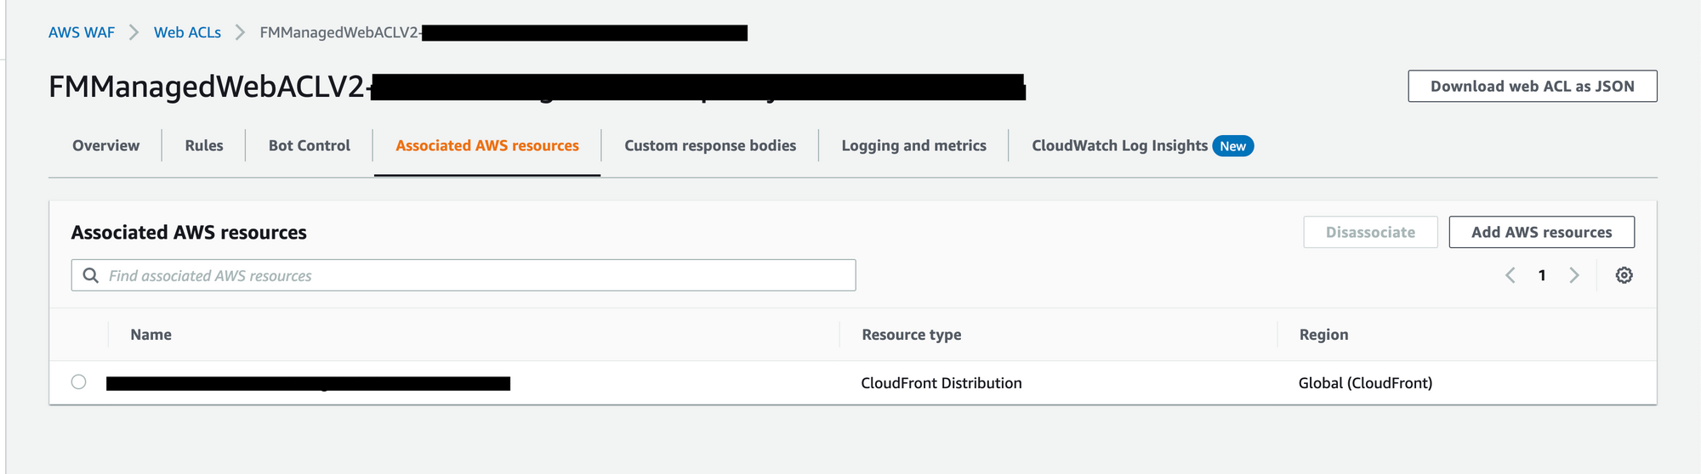Switch to the Rules tab
This screenshot has height=474, width=1701.
(x=204, y=145)
